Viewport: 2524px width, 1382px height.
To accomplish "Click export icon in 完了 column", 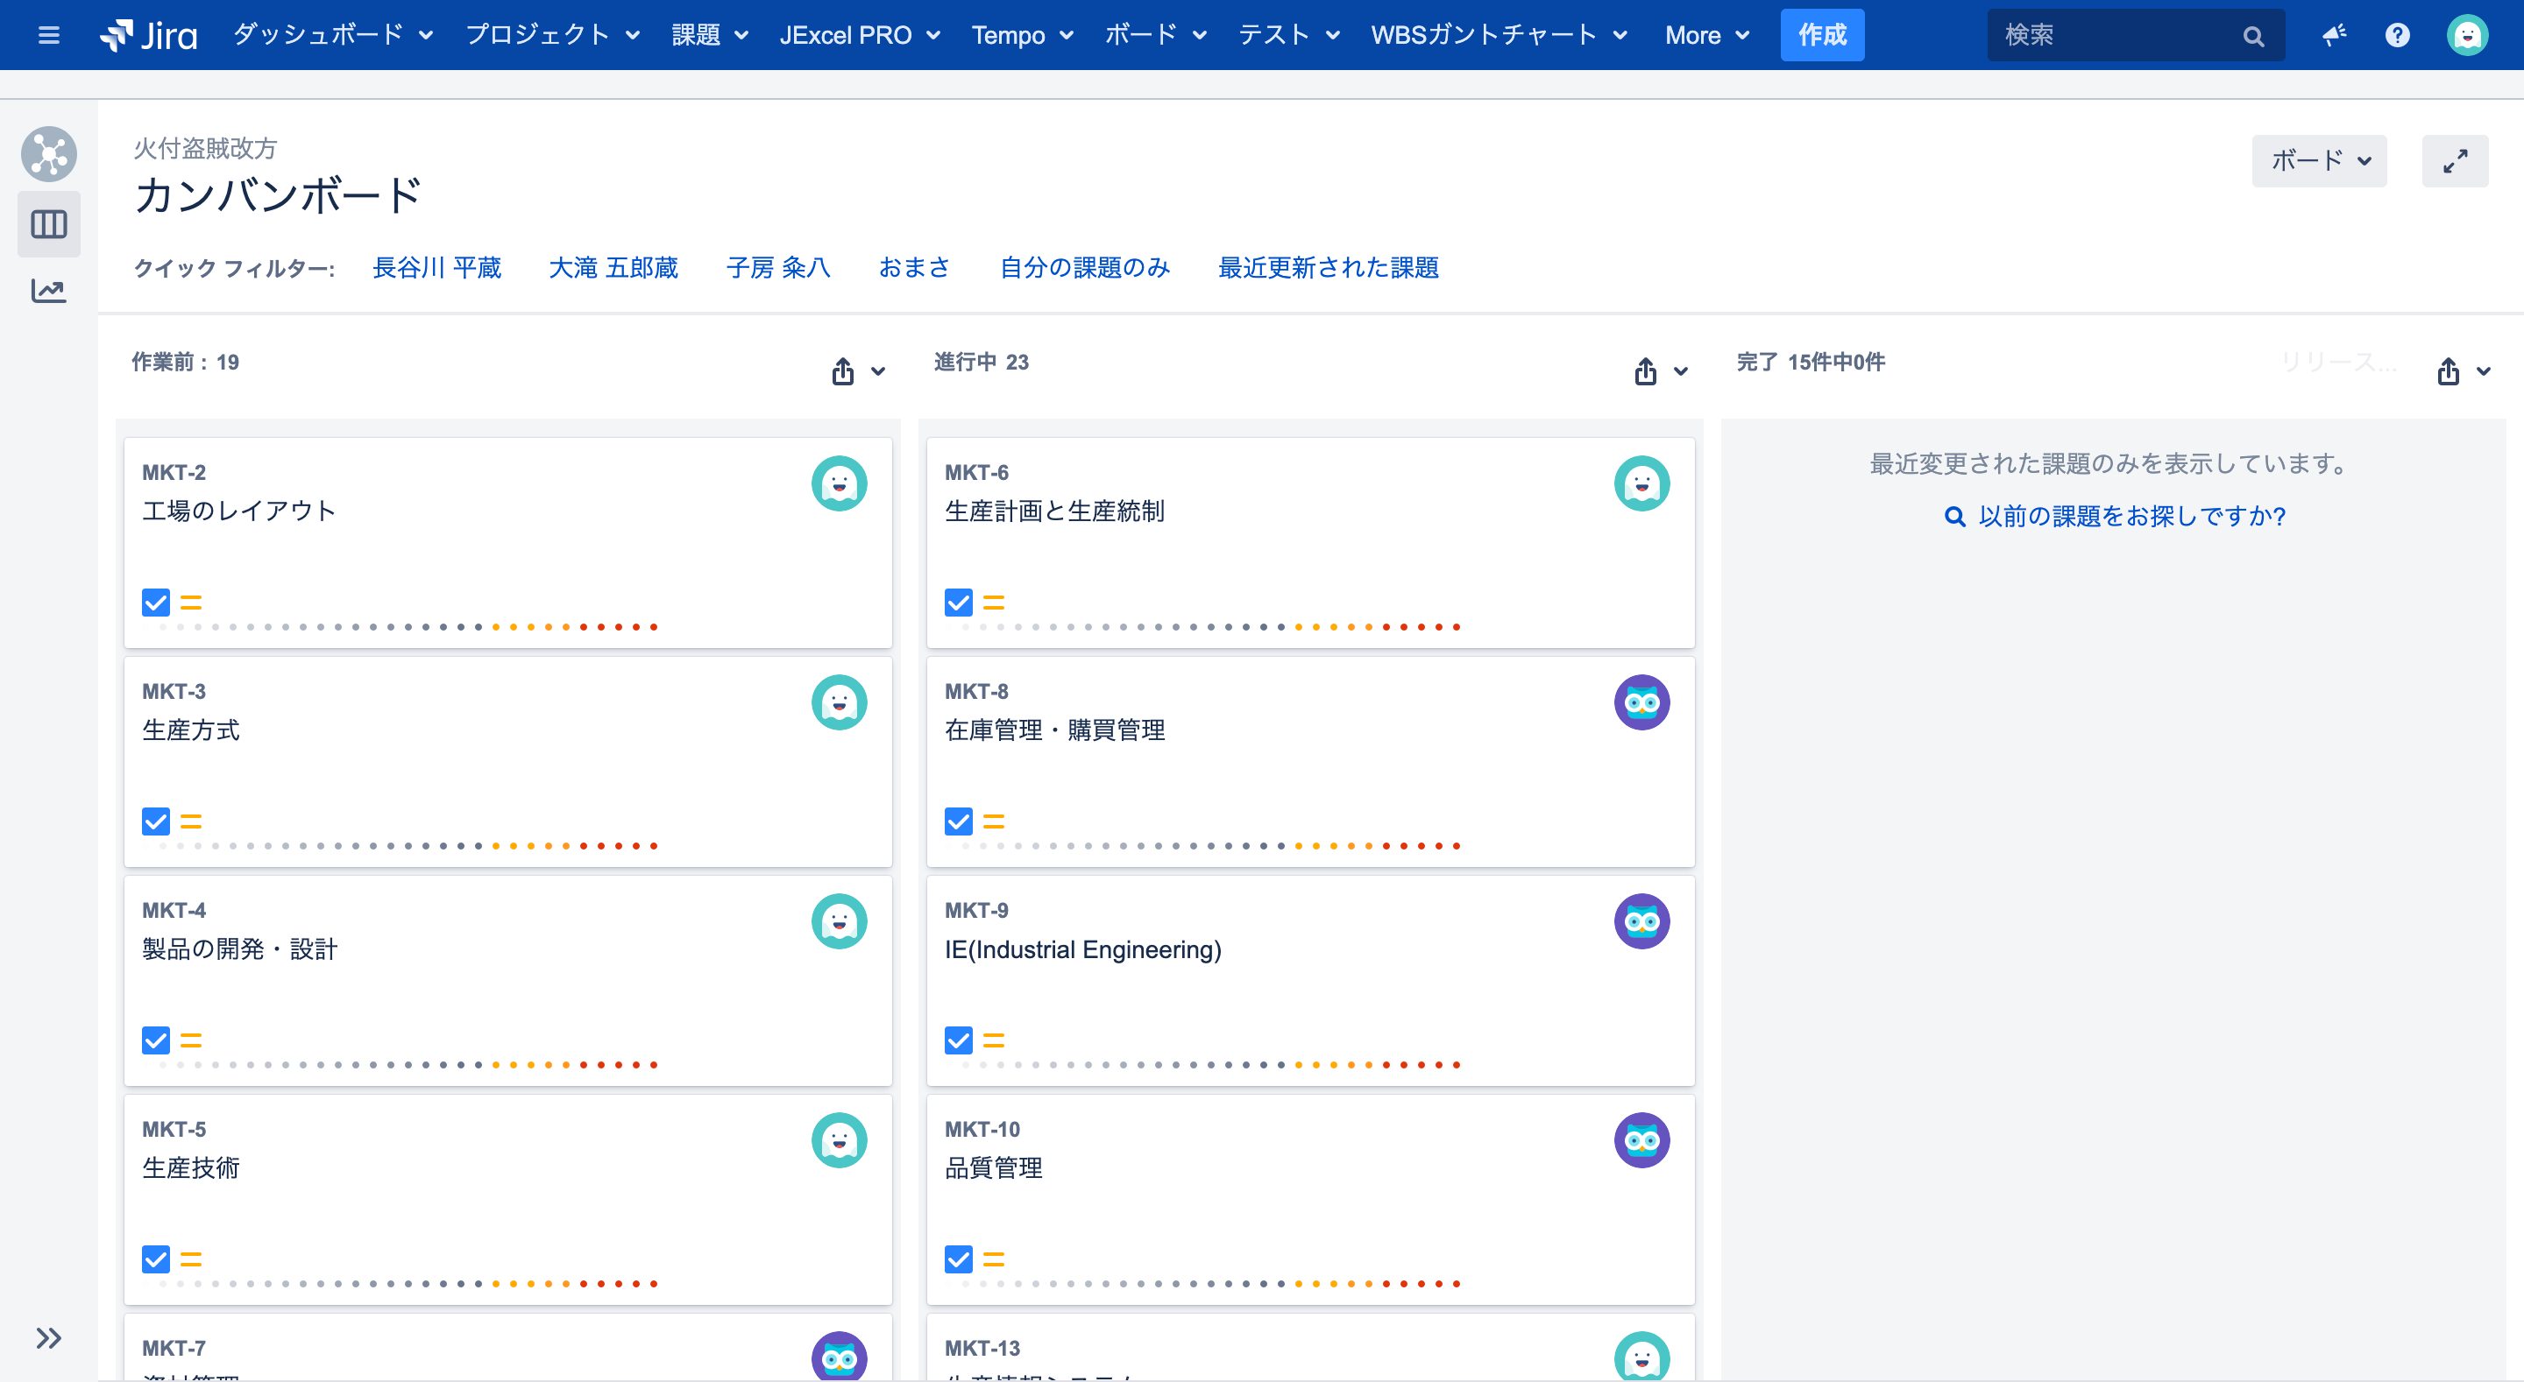I will tap(2448, 371).
